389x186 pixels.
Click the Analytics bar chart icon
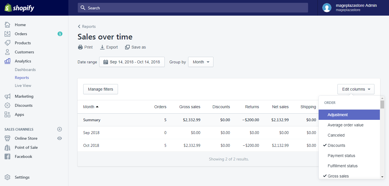[7, 61]
